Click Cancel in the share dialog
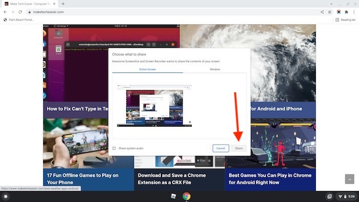 221,148
